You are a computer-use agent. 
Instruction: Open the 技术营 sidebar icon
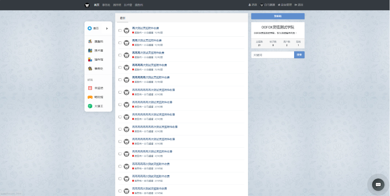90,51
